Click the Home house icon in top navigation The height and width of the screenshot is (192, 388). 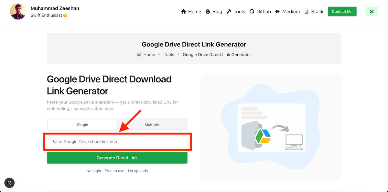point(184,12)
